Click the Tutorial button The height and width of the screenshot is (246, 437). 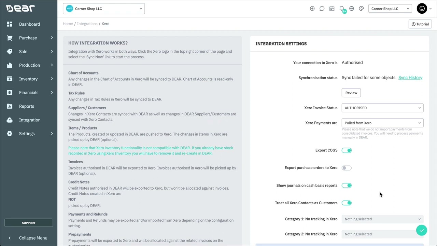click(420, 24)
